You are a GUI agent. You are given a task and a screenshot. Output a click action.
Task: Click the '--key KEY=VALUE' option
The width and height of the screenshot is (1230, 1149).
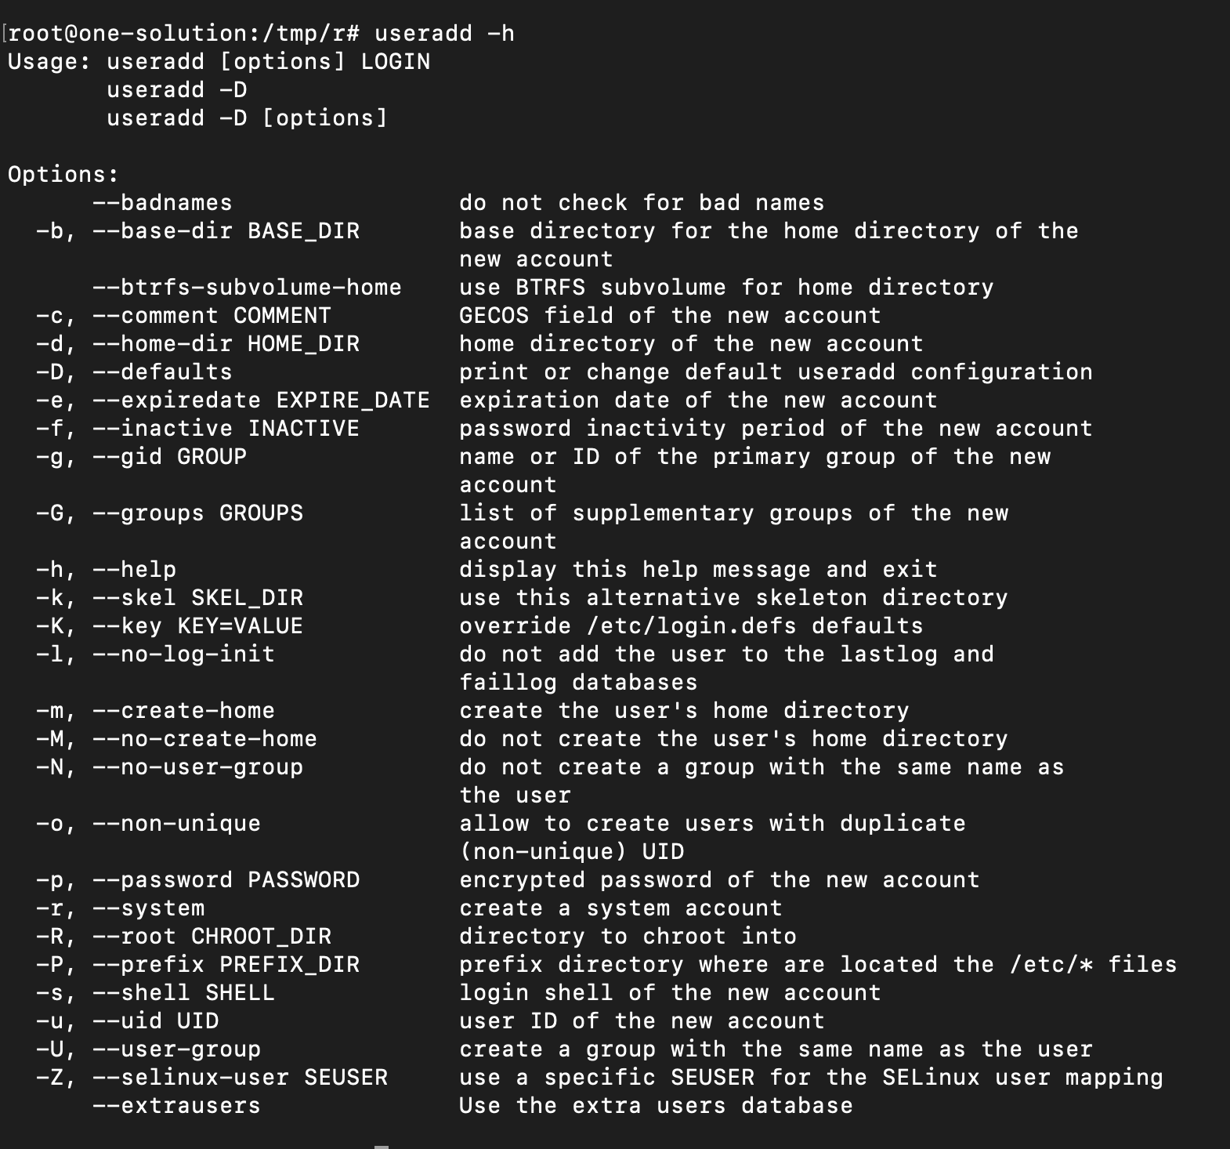197,625
